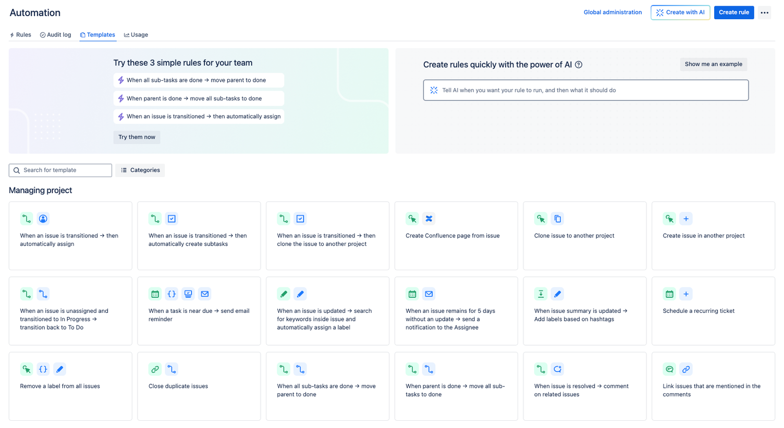The image size is (784, 428).
Task: Open the more options ellipsis menu
Action: 764,12
